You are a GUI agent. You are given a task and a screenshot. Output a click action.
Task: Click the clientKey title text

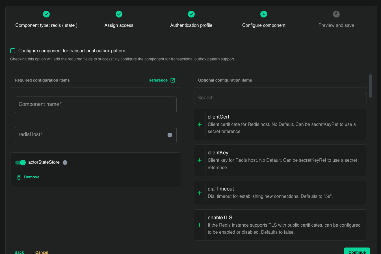coord(218,153)
